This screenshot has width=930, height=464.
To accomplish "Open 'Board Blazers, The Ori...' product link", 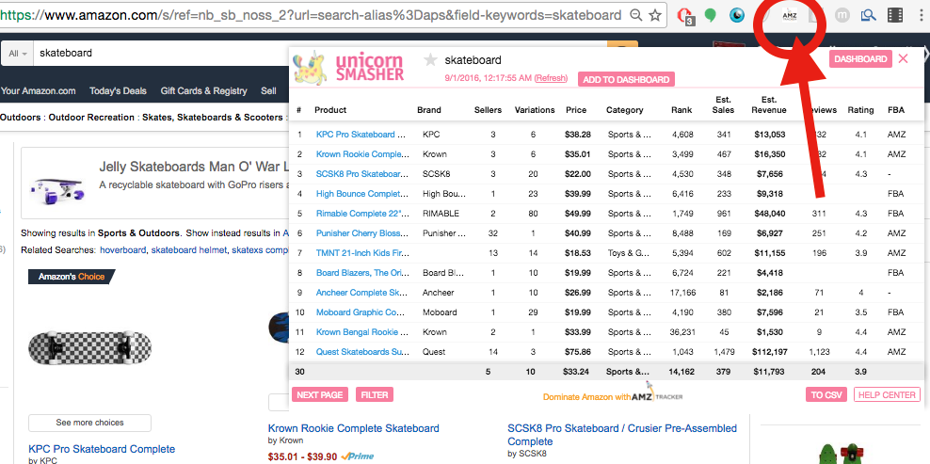I will pos(362,273).
